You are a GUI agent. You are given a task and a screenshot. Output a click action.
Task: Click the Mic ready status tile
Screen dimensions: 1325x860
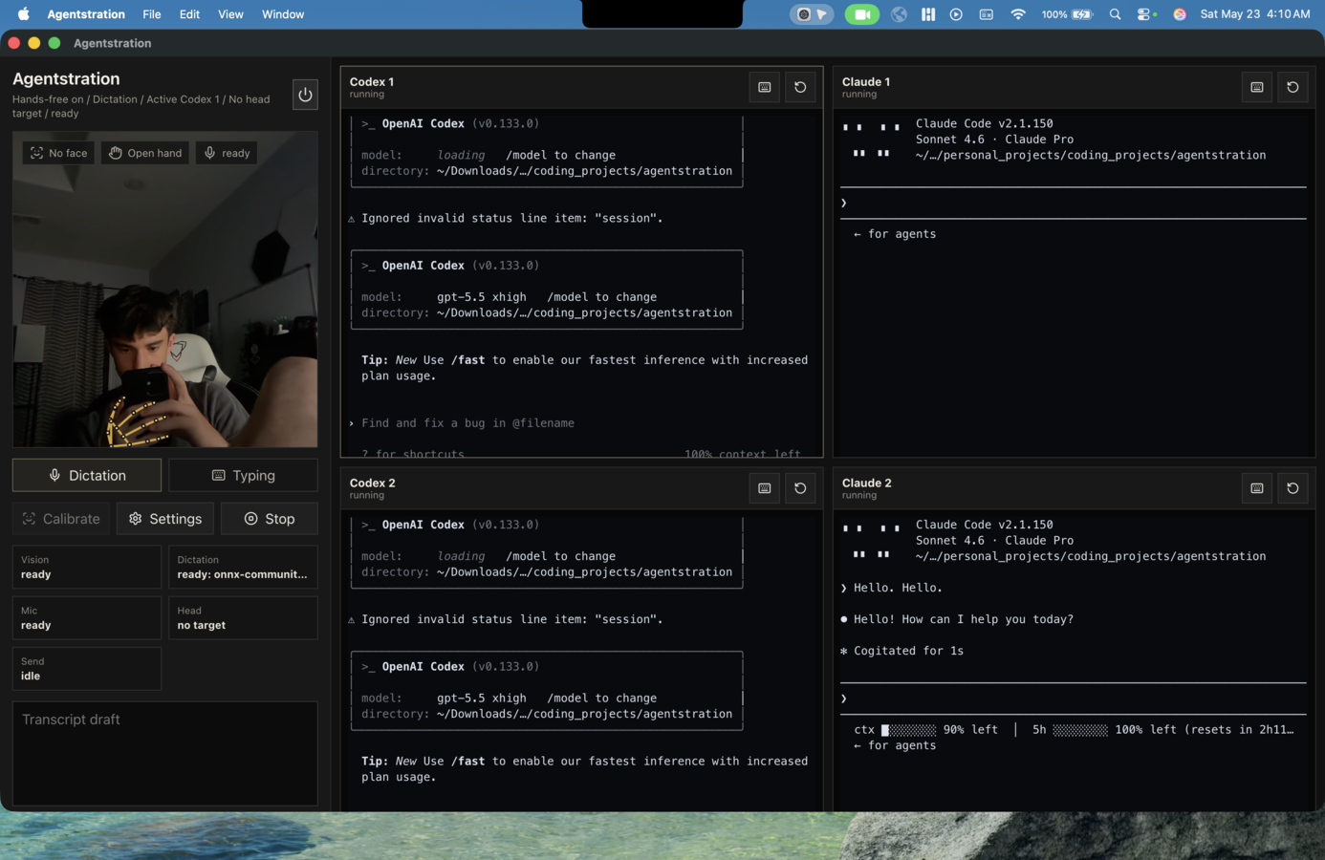click(87, 618)
